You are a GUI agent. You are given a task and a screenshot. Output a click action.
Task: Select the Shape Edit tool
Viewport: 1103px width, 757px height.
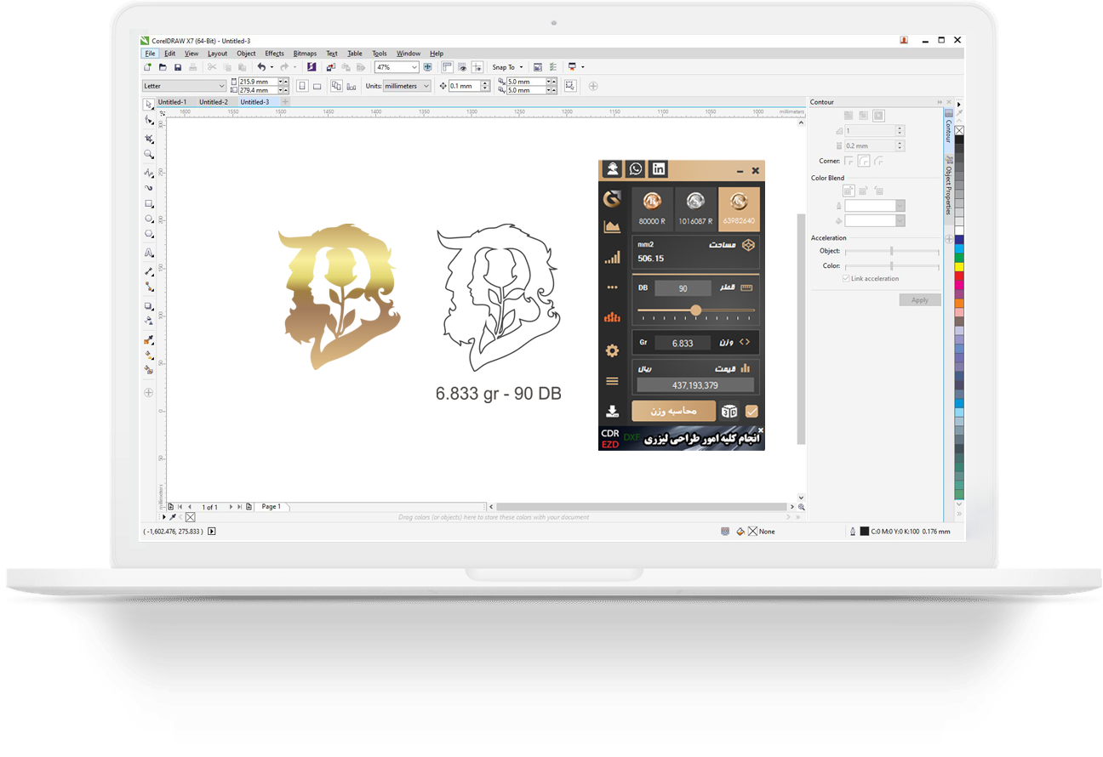pyautogui.click(x=149, y=139)
